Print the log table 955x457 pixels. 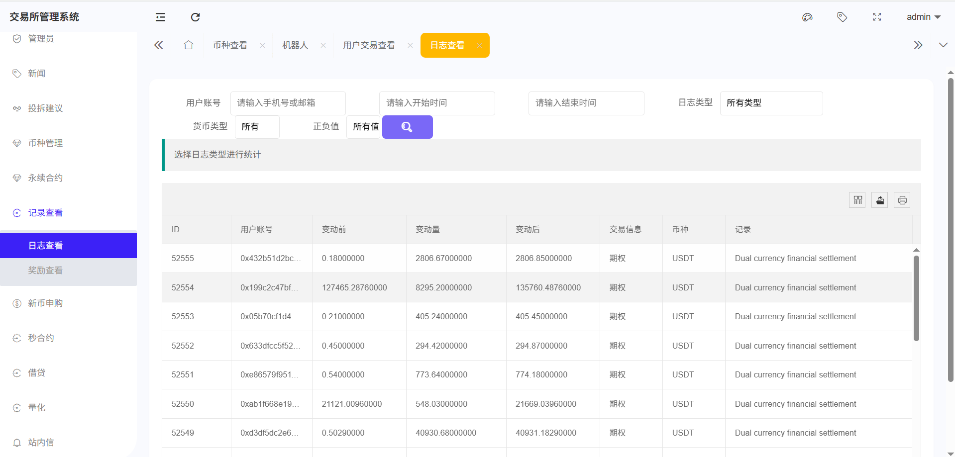[x=902, y=200]
